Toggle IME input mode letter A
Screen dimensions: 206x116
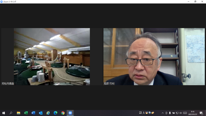[144, 113]
